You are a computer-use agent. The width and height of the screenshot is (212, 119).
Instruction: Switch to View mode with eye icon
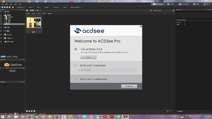pos(170,4)
